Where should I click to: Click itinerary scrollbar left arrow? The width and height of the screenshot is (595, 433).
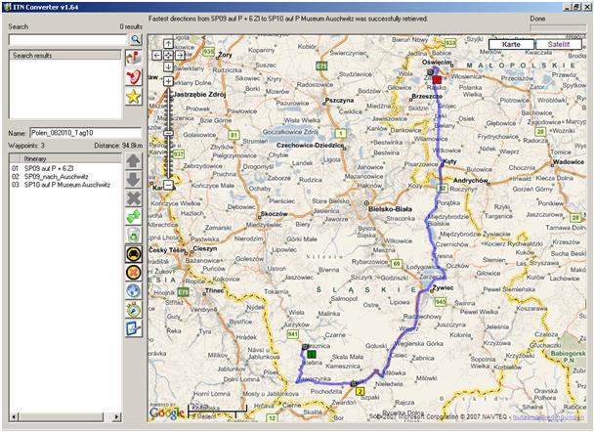point(14,417)
